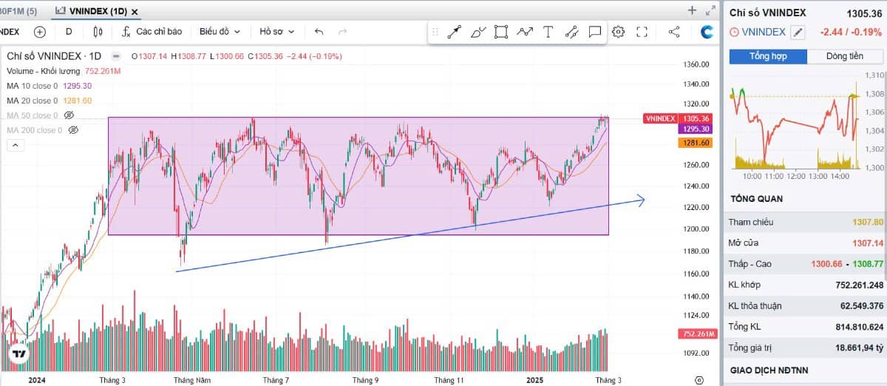Close the VNINDEX (1D) tab

pyautogui.click(x=134, y=12)
